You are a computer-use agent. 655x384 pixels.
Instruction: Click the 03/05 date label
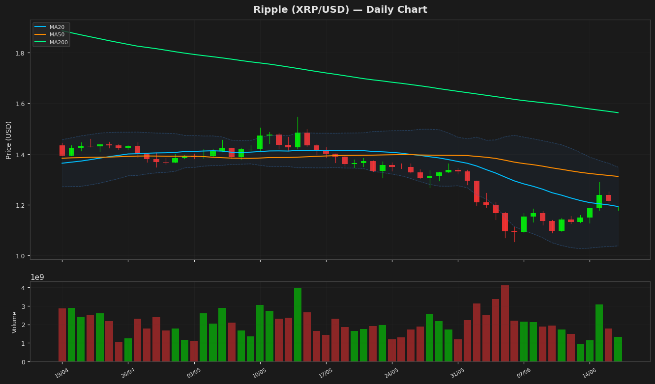click(194, 373)
